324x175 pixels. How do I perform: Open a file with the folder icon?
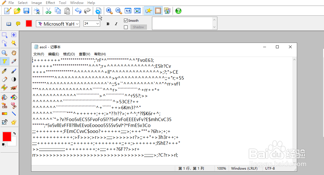tap(17, 11)
